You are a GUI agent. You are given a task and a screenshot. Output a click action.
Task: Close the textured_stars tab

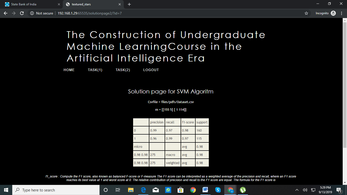(120, 4)
